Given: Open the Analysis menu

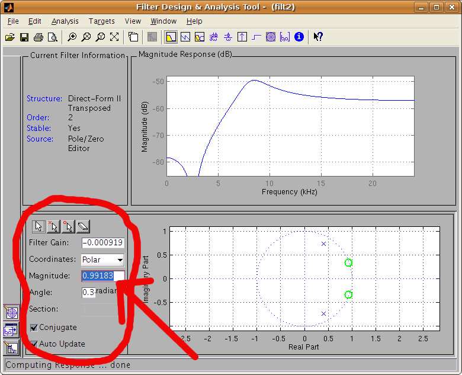Looking at the screenshot, I should 65,21.
